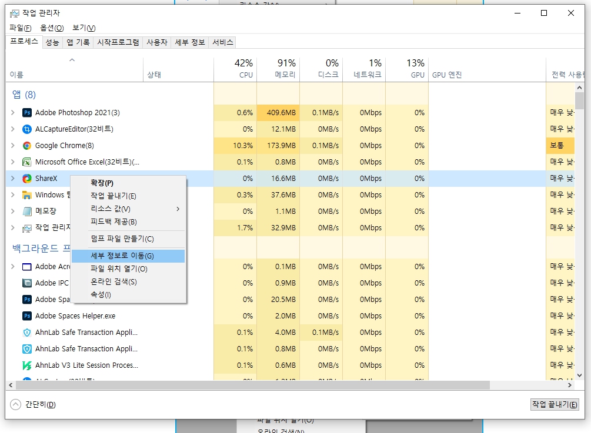Sort by the 네트워크 column header
The width and height of the screenshot is (591, 433).
(x=364, y=70)
